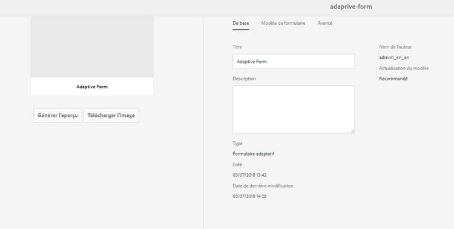Image resolution: width=454 pixels, height=229 pixels.
Task: Click the creation date 03/07/2018 13:42
Action: pos(249,175)
